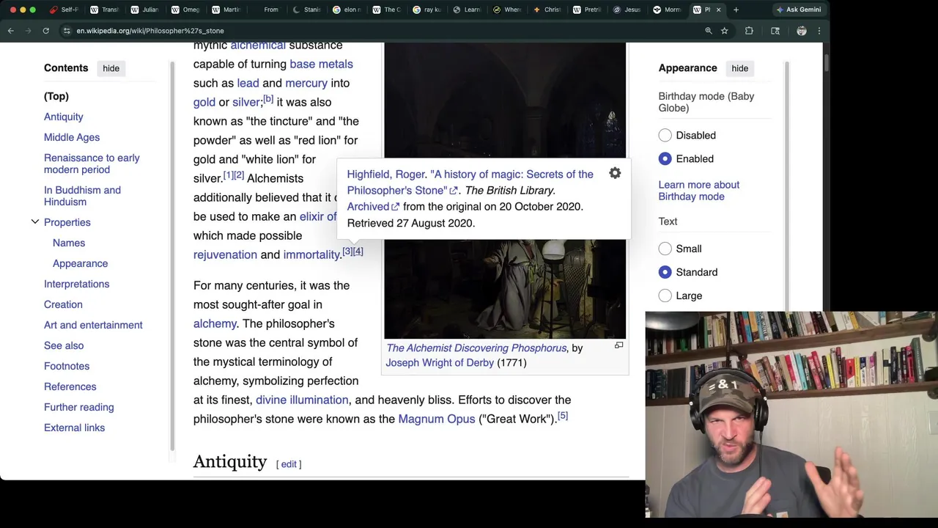This screenshot has width=938, height=528.
Task: Click the zoom magnifier icon in address bar
Action: [x=708, y=31]
